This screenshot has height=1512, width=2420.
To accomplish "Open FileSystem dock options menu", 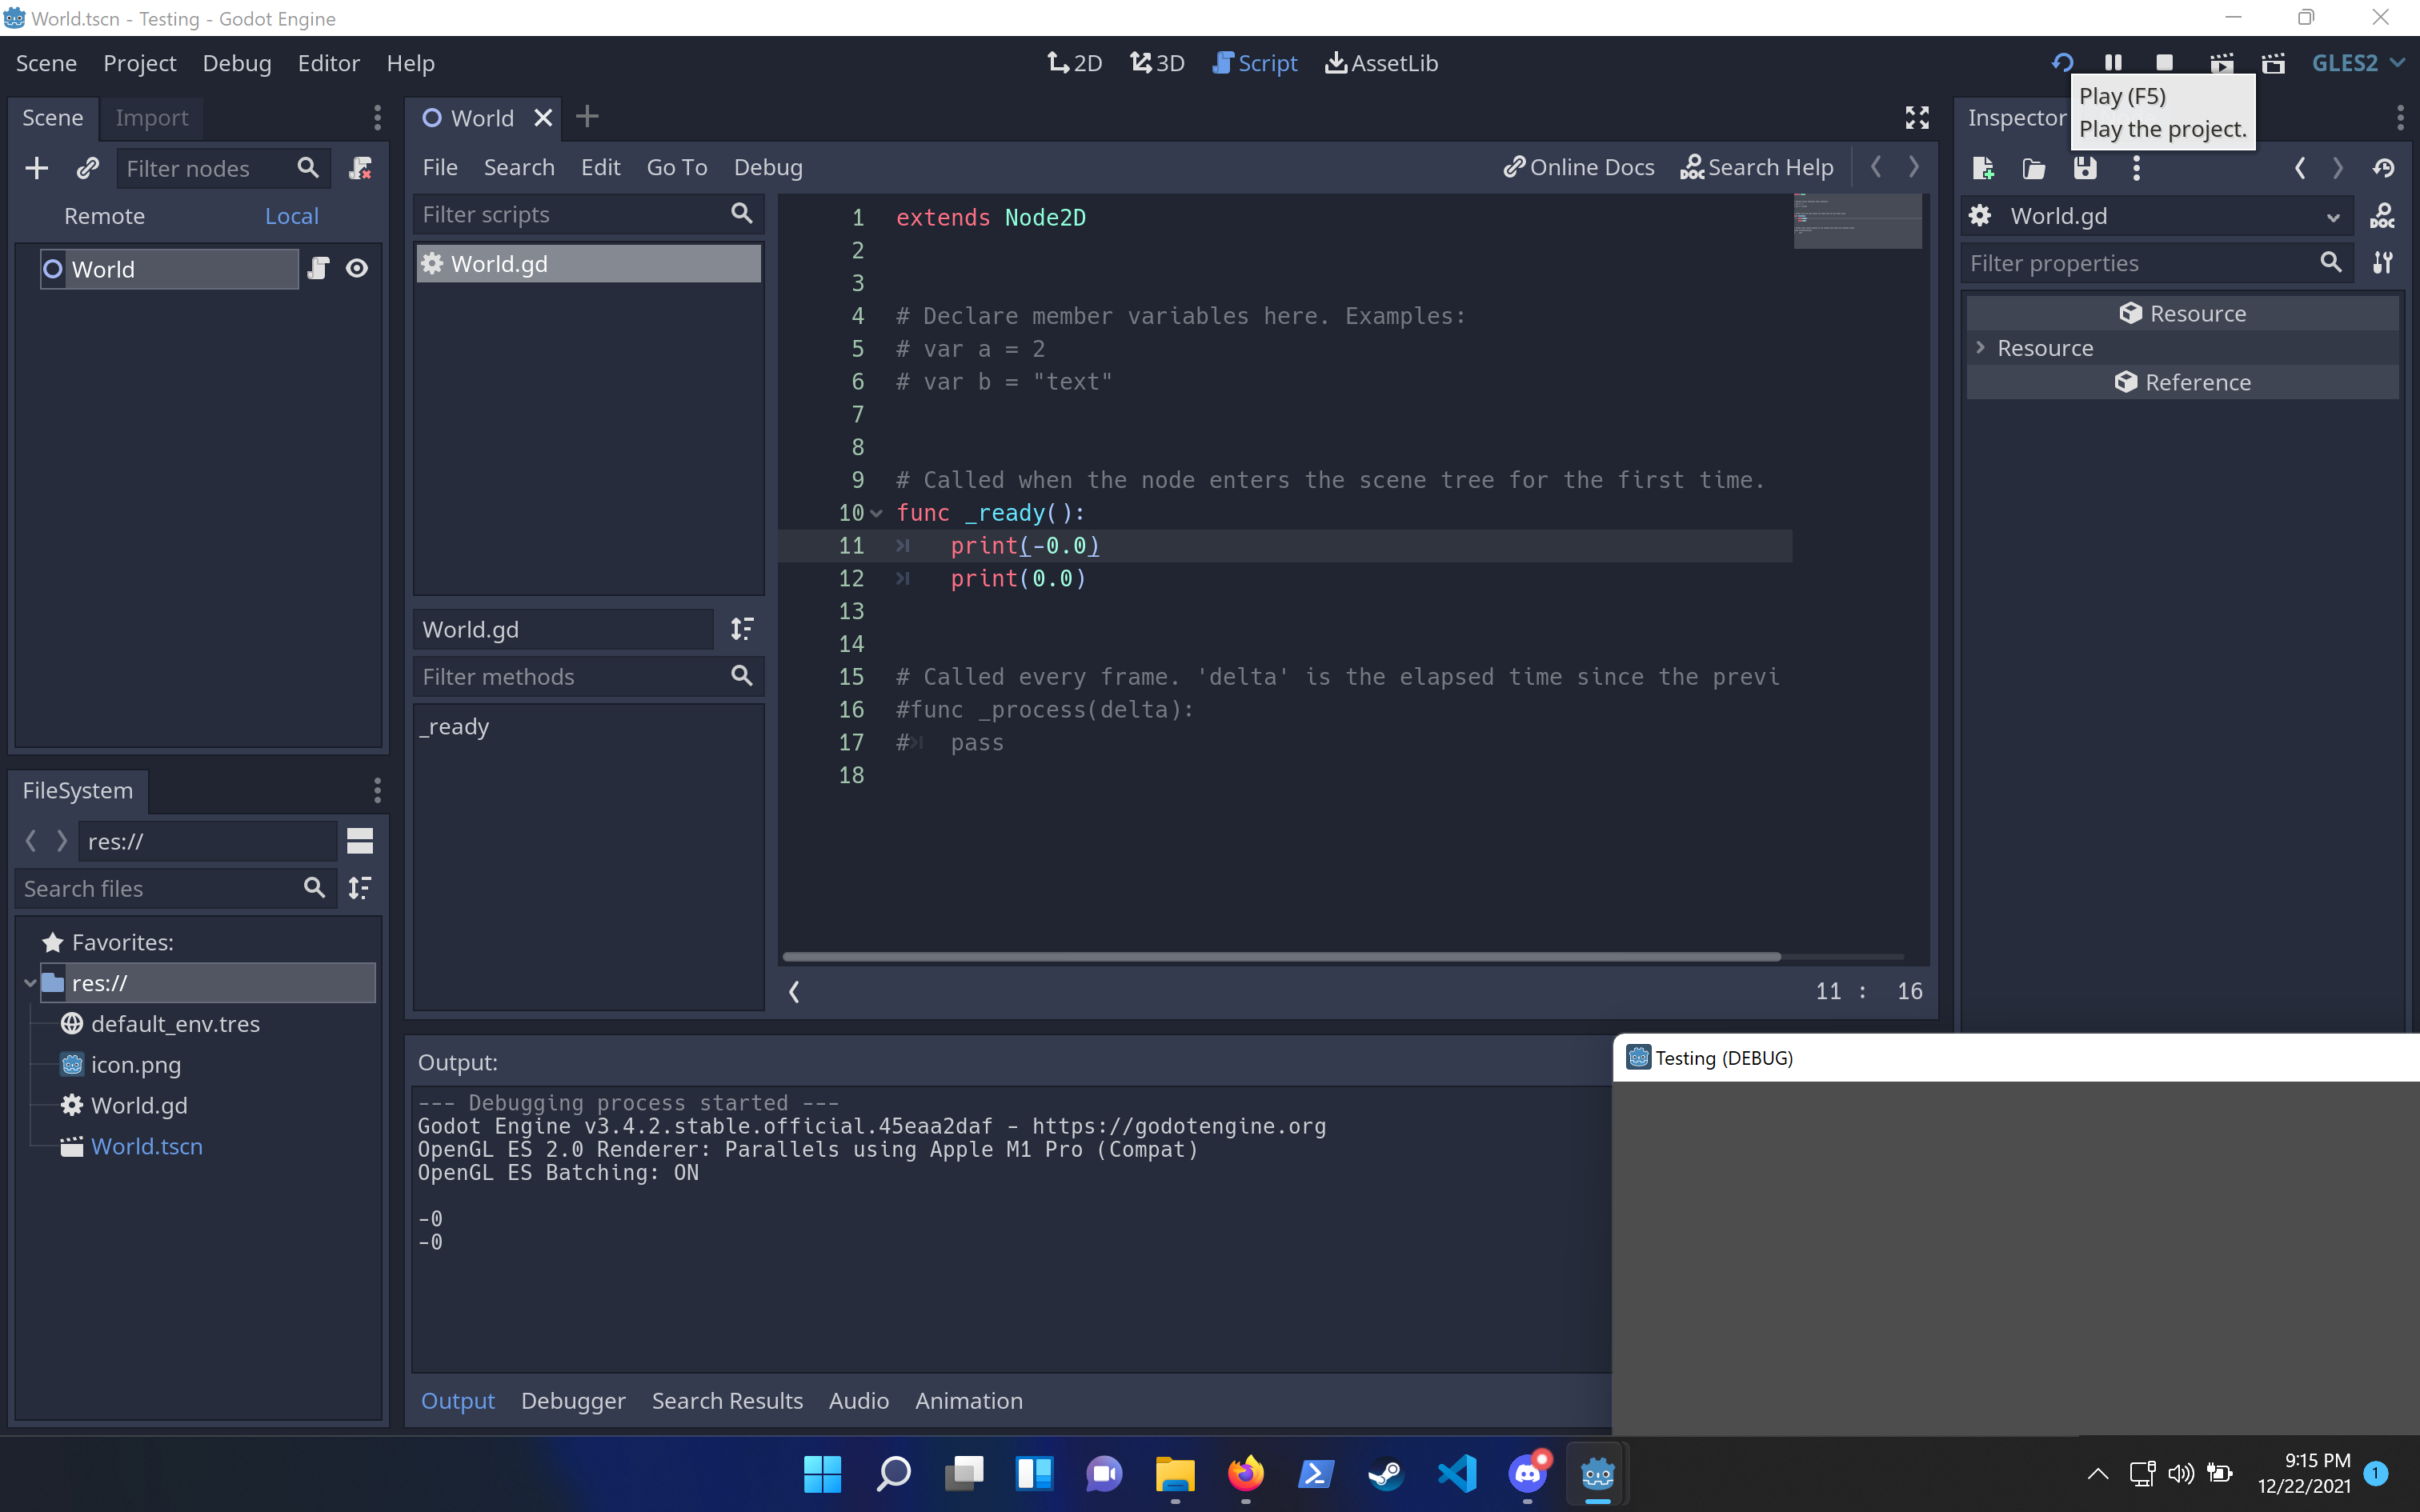I will click(377, 791).
